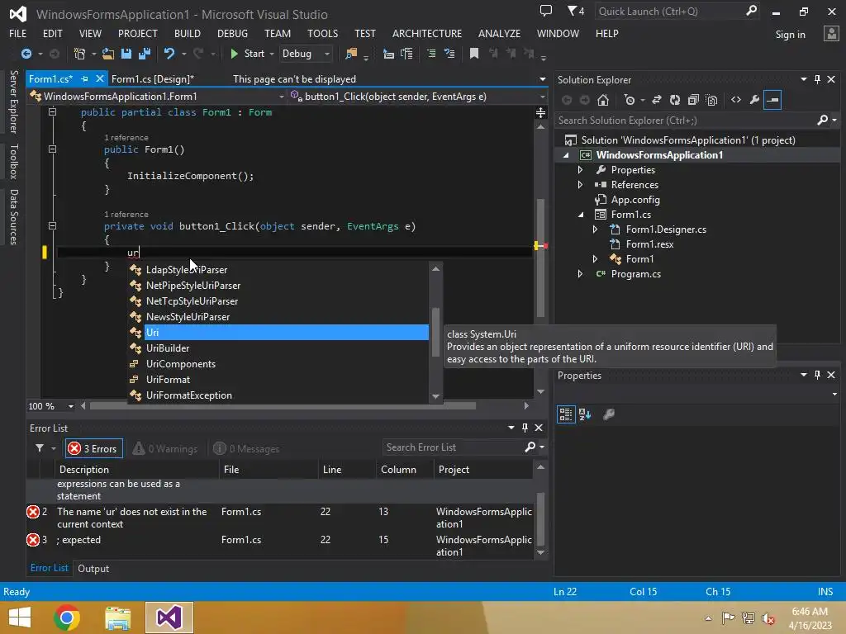
Task: Click View Code icon in Solution Explorer
Action: 736,100
